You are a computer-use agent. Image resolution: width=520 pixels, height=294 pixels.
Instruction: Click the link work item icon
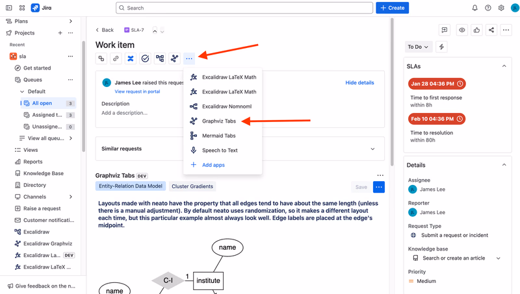click(116, 58)
